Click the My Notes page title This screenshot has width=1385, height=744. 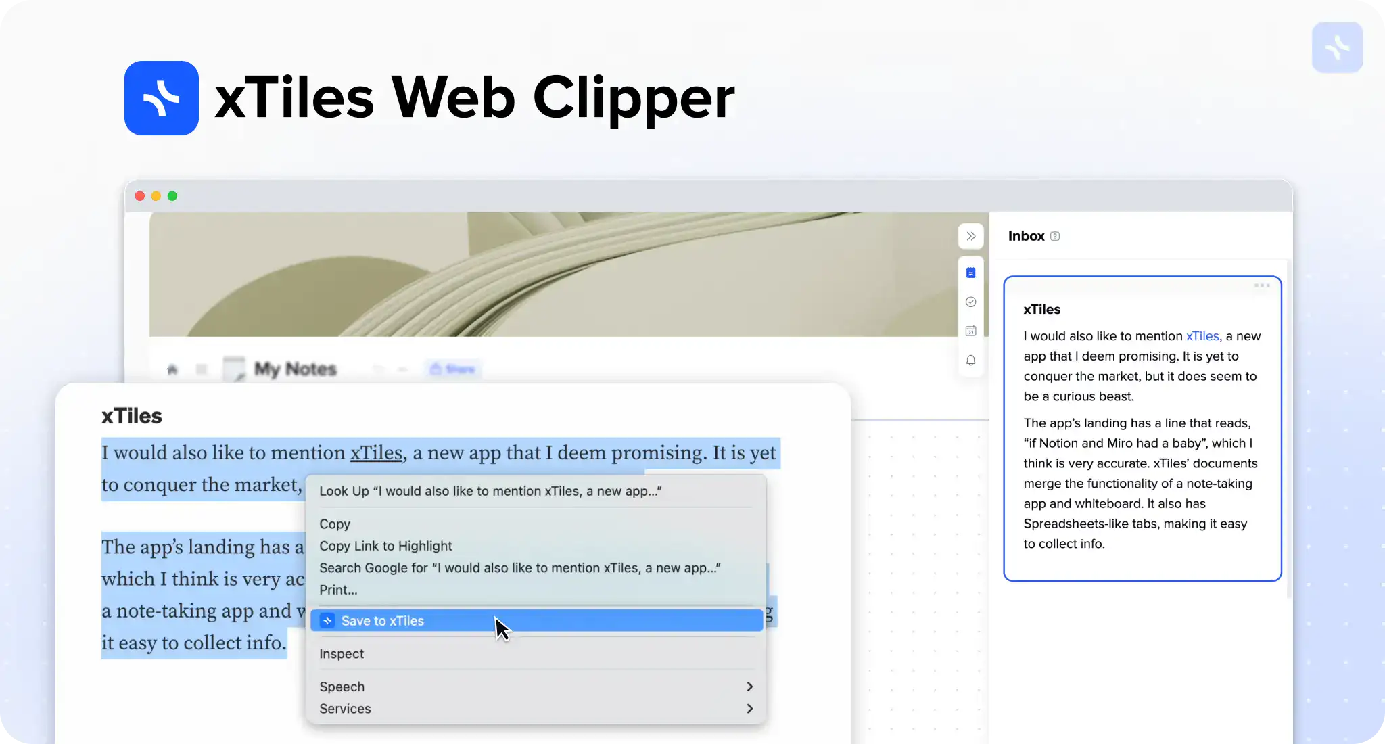click(x=296, y=369)
